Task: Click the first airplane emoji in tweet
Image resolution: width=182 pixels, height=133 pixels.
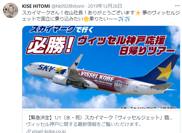Action: coord(121,19)
